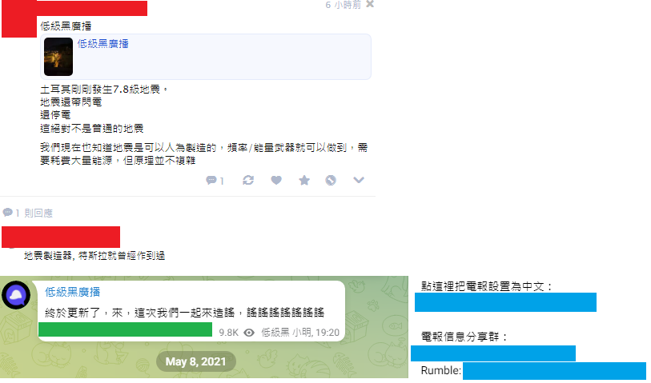Favorite the post with the star icon
Screen dimensions: 651x383
point(304,181)
